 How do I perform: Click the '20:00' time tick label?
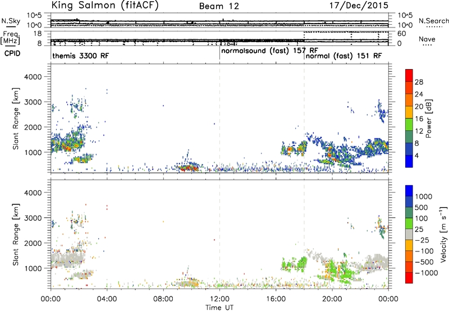pyautogui.click(x=332, y=299)
